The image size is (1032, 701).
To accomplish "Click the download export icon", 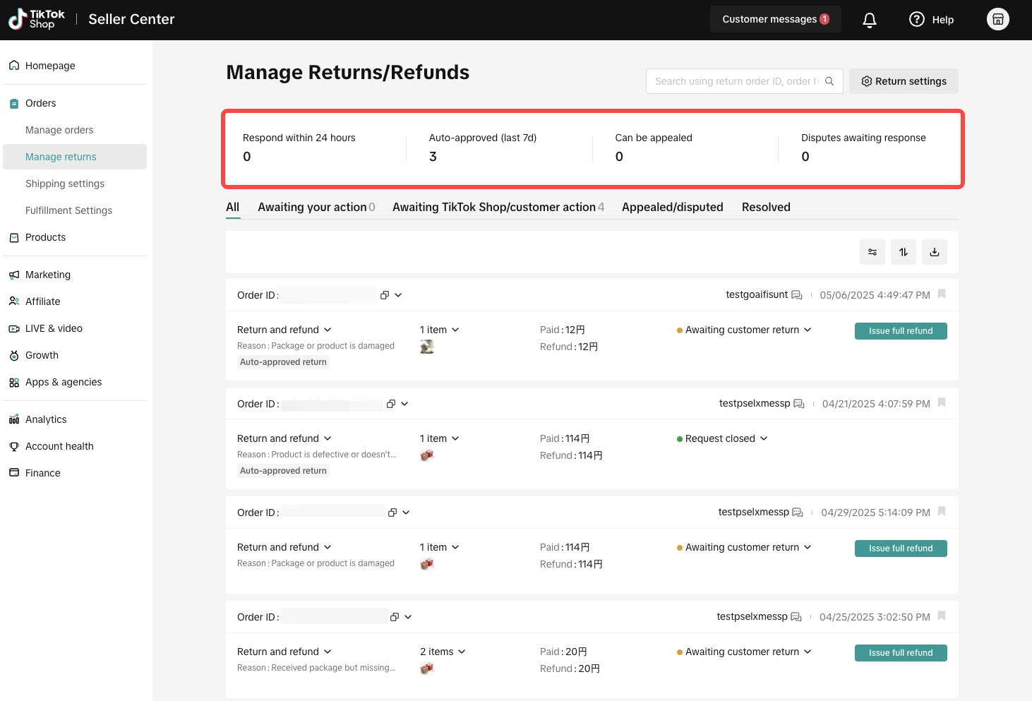I will tap(935, 252).
